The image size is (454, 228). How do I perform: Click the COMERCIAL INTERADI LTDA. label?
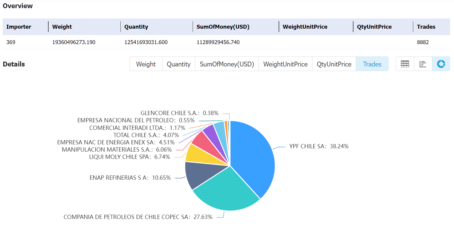coord(137,128)
